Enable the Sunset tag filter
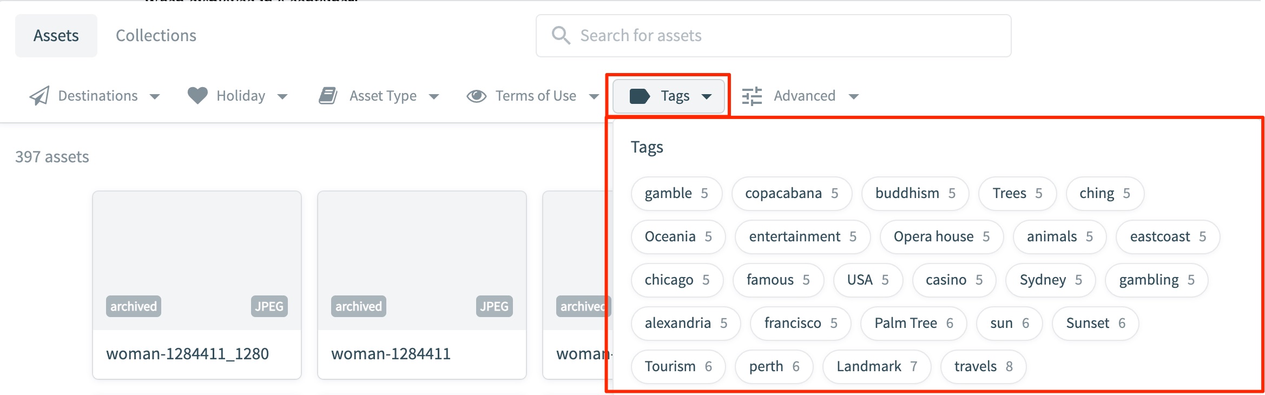 point(1095,323)
